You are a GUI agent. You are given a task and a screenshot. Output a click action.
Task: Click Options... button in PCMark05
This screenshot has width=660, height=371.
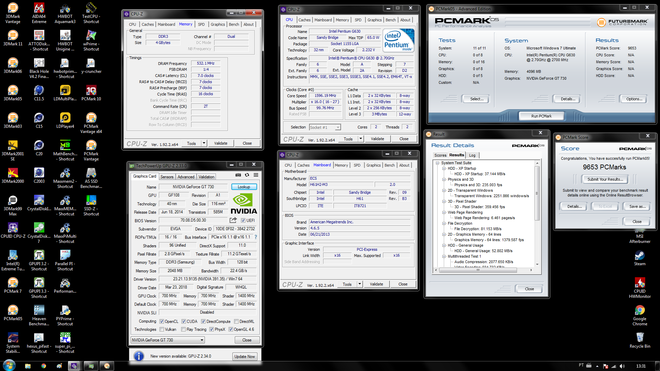click(x=634, y=99)
